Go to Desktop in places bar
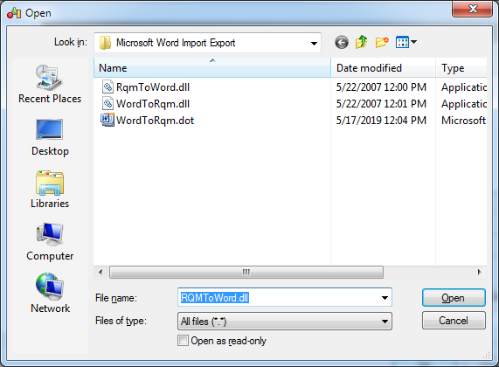The width and height of the screenshot is (499, 367). click(50, 137)
